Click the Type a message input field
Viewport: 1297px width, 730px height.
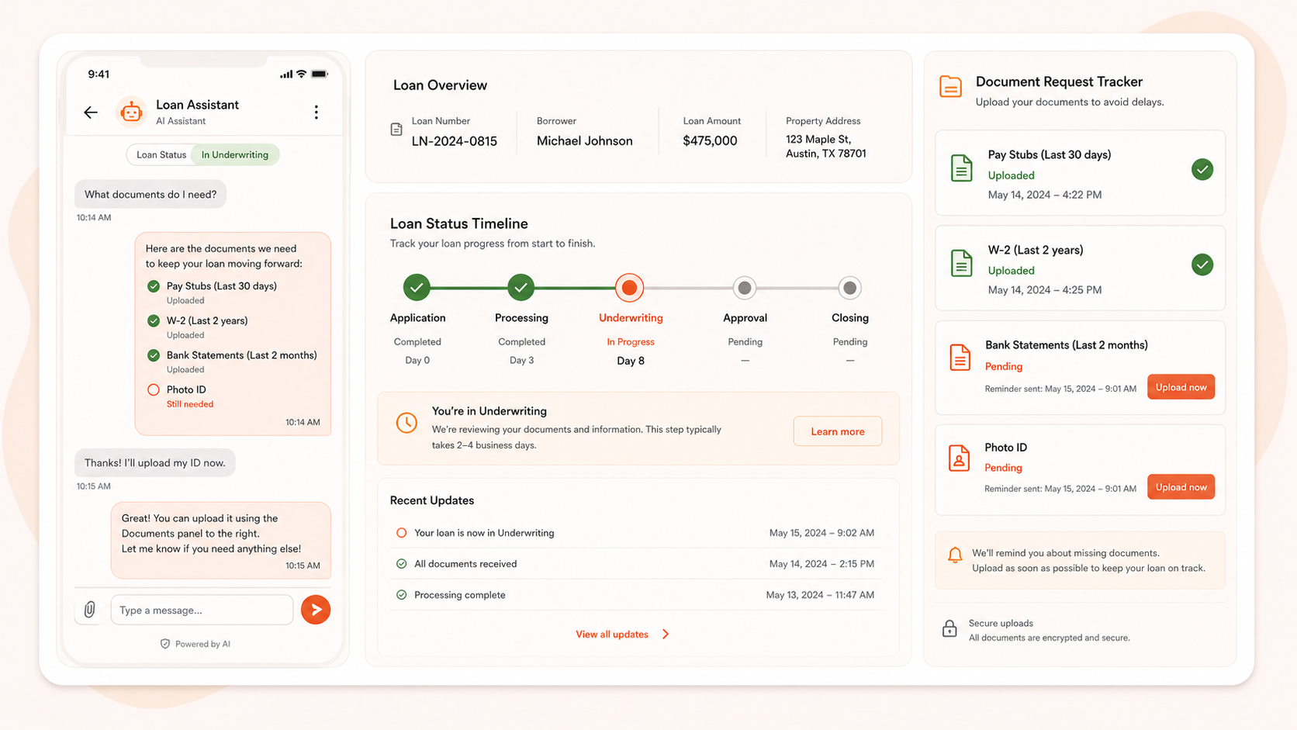coord(202,610)
